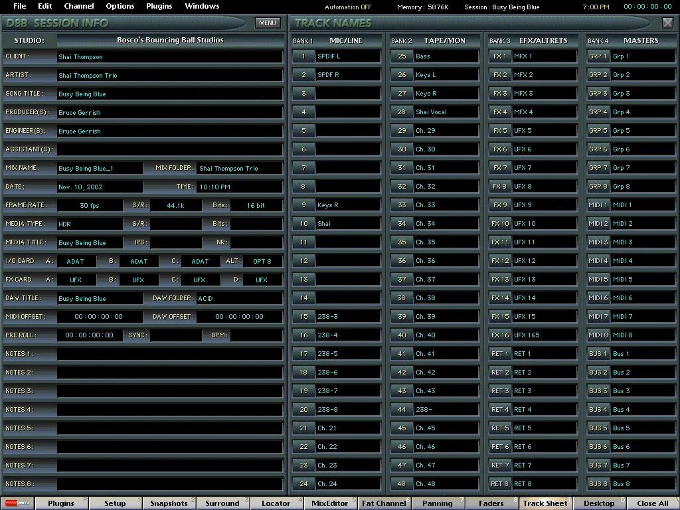Select the empty BPM field

256,335
